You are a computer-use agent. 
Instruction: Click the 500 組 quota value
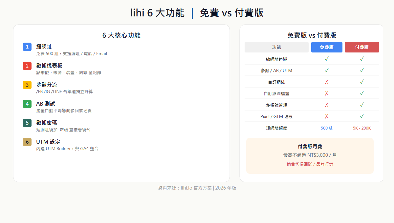[x=327, y=128]
